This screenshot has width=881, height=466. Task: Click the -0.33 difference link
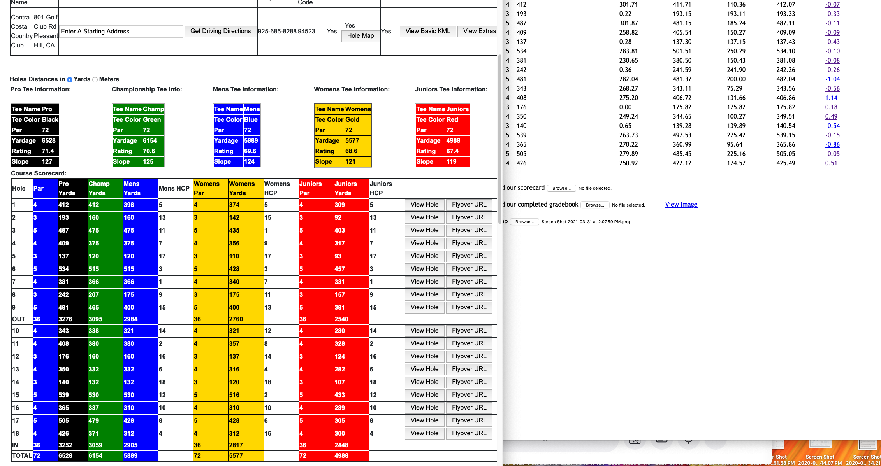click(x=832, y=14)
